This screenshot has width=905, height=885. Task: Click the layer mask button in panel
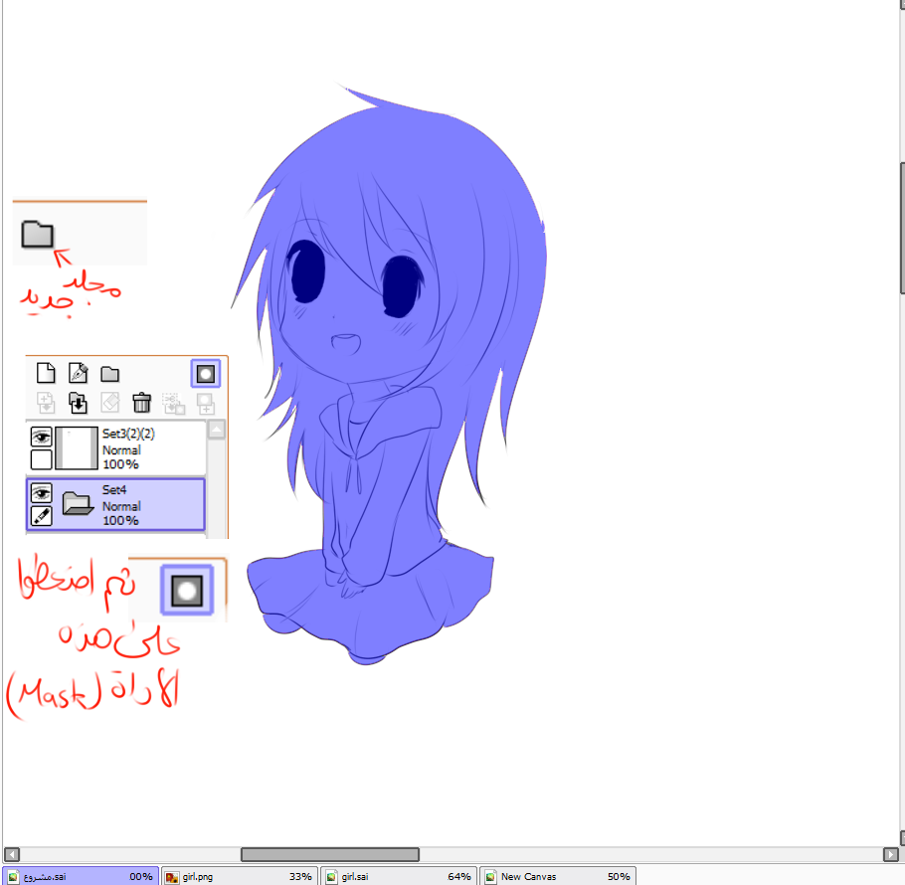pos(205,374)
